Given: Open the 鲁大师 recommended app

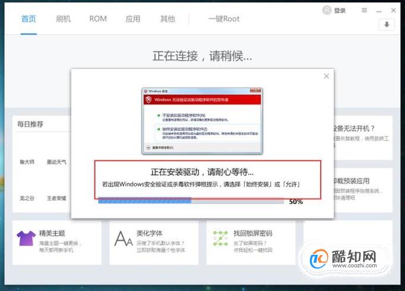Looking at the screenshot, I should click(x=27, y=162).
